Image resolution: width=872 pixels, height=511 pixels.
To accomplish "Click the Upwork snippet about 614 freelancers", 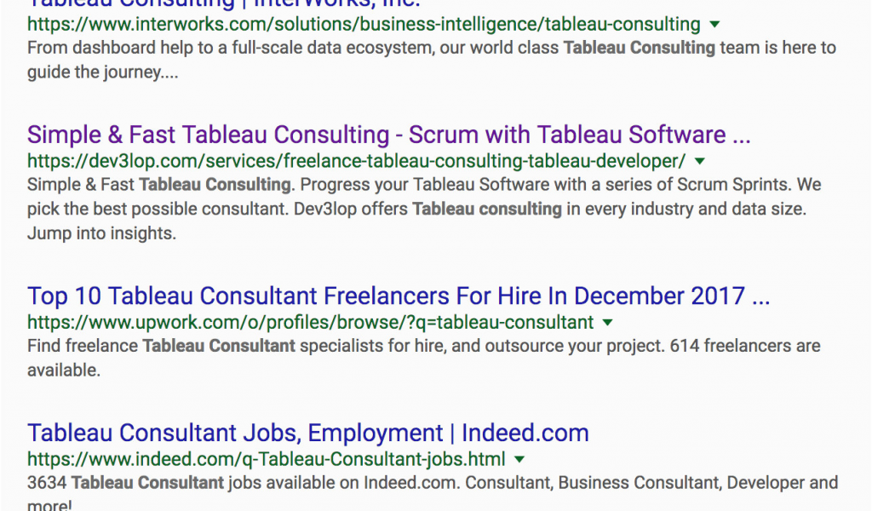I will coord(424,358).
